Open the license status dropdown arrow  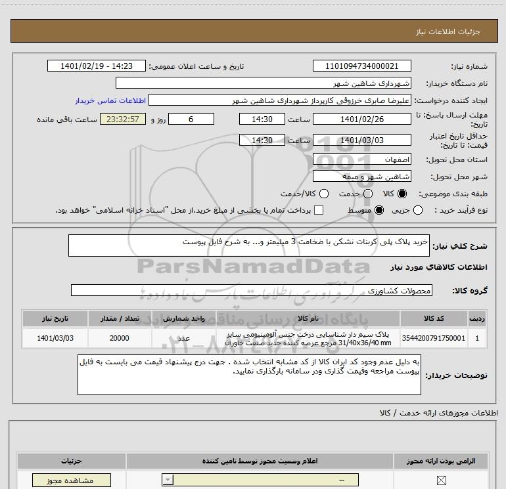(168, 480)
